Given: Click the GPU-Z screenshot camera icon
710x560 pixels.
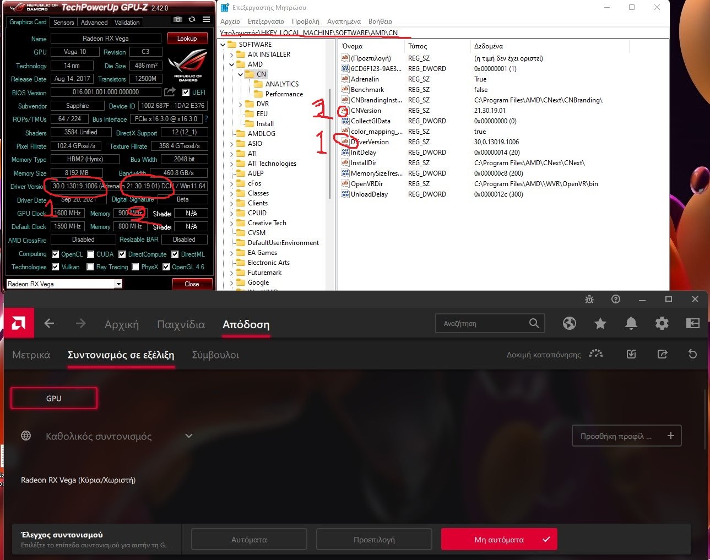Looking at the screenshot, I should click(x=177, y=19).
